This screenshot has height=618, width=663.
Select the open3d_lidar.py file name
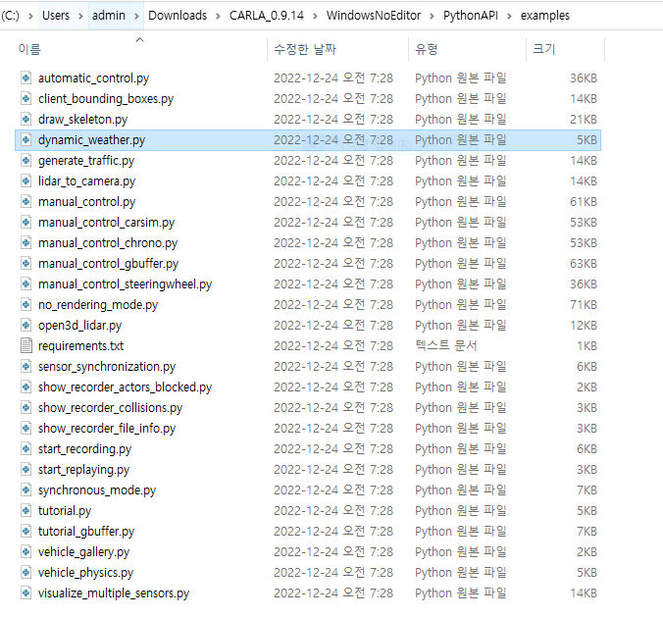coord(79,326)
